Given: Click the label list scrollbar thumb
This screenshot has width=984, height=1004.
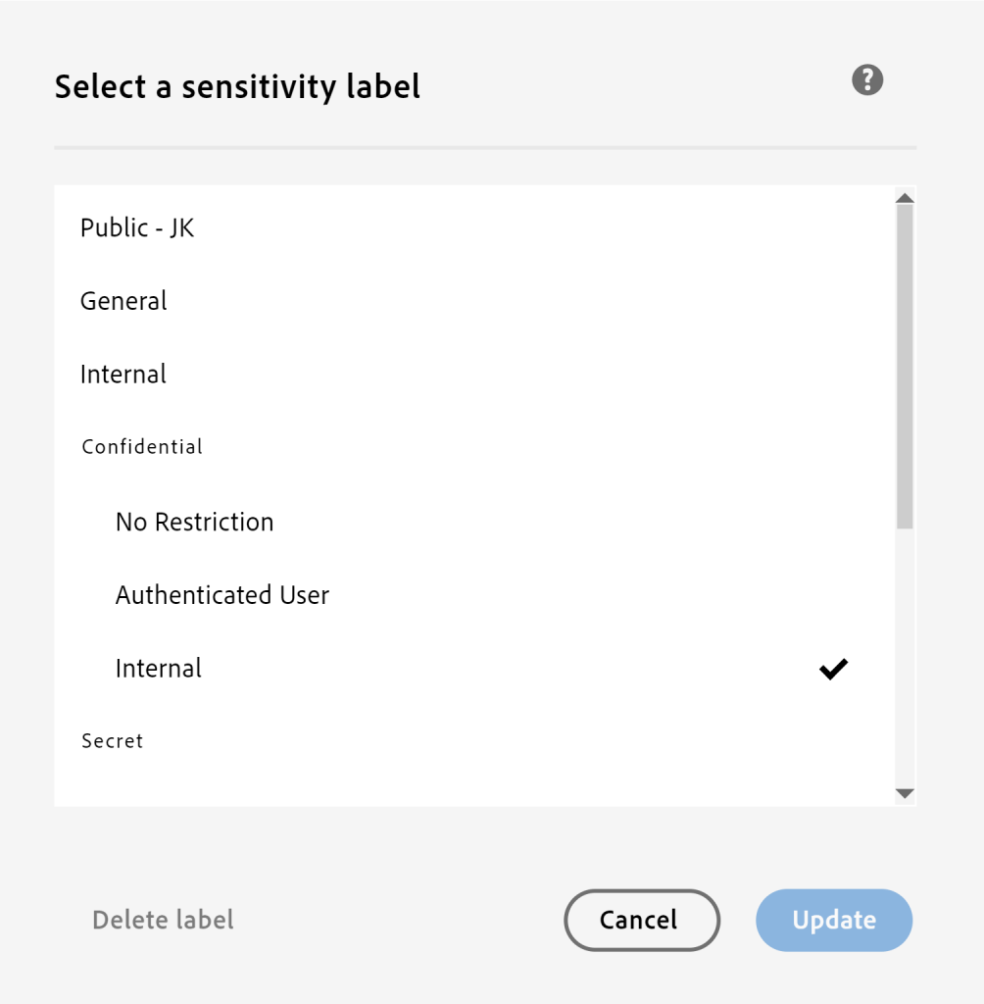Looking at the screenshot, I should click(x=905, y=365).
